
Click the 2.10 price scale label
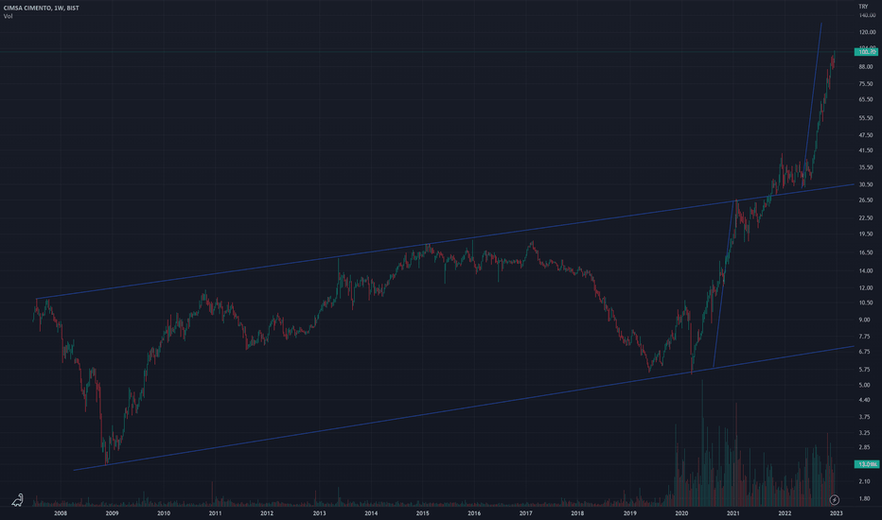point(865,482)
